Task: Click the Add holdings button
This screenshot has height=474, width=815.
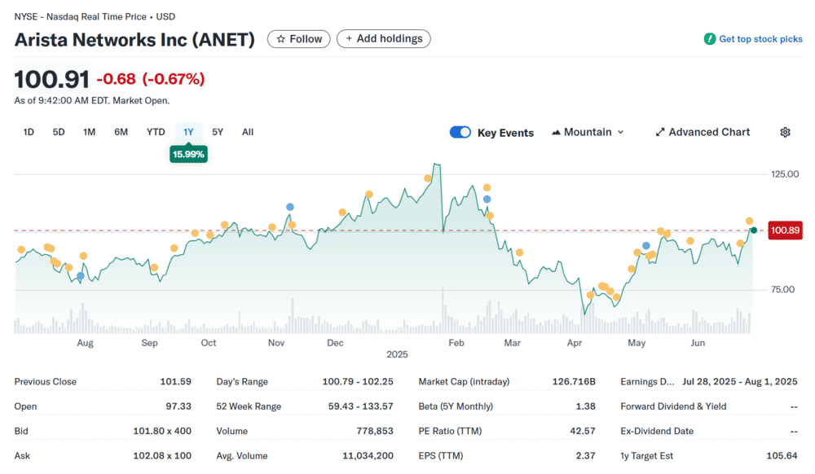Action: tap(384, 39)
